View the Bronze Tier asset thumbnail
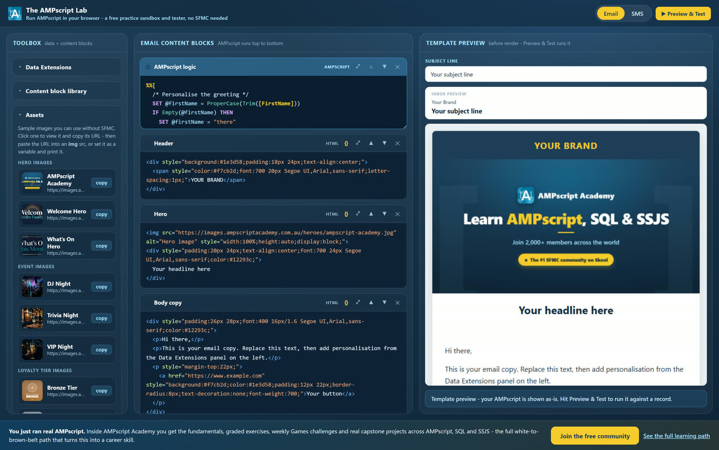 tap(32, 391)
